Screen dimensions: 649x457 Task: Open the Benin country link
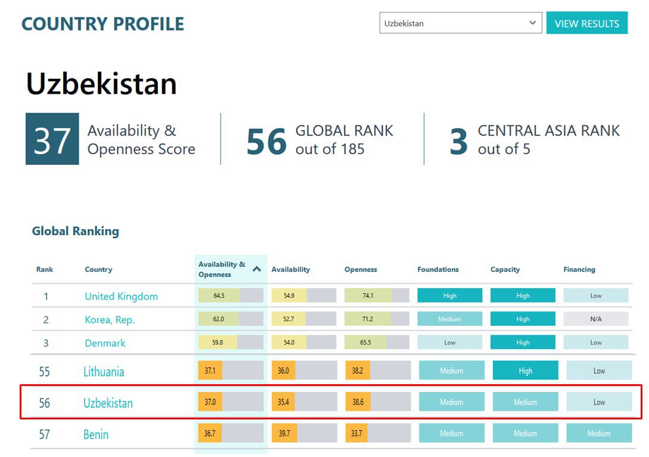(96, 434)
